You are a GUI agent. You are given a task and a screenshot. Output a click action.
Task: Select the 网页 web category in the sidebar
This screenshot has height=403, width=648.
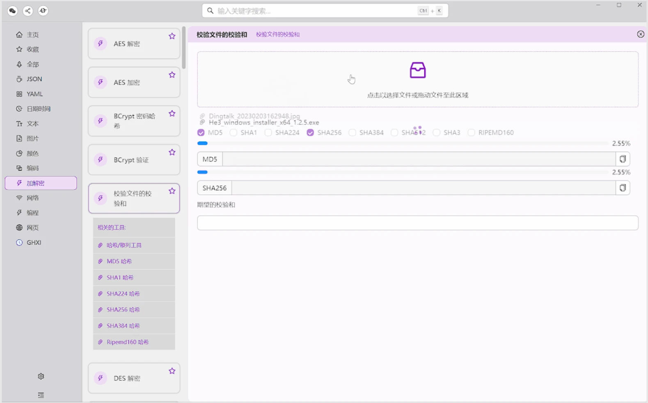(41, 228)
